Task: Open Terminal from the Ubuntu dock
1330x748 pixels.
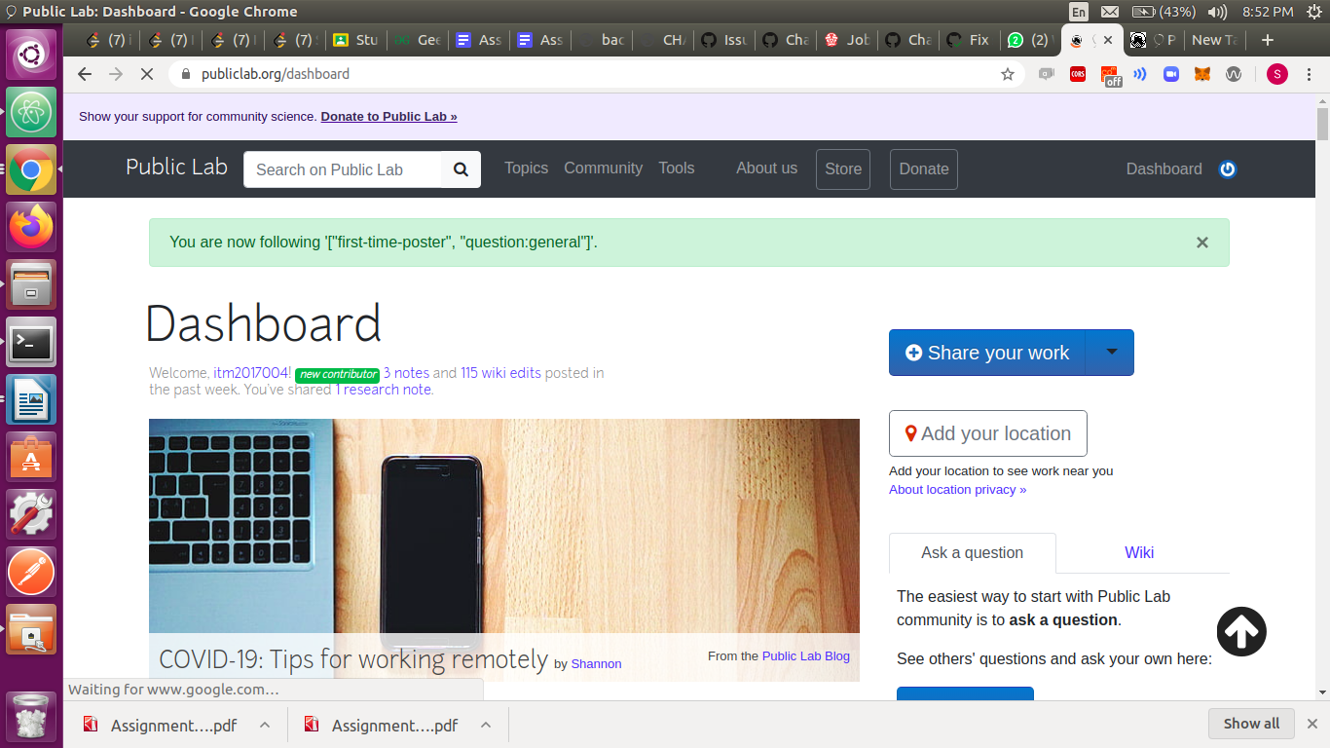Action: tap(32, 342)
